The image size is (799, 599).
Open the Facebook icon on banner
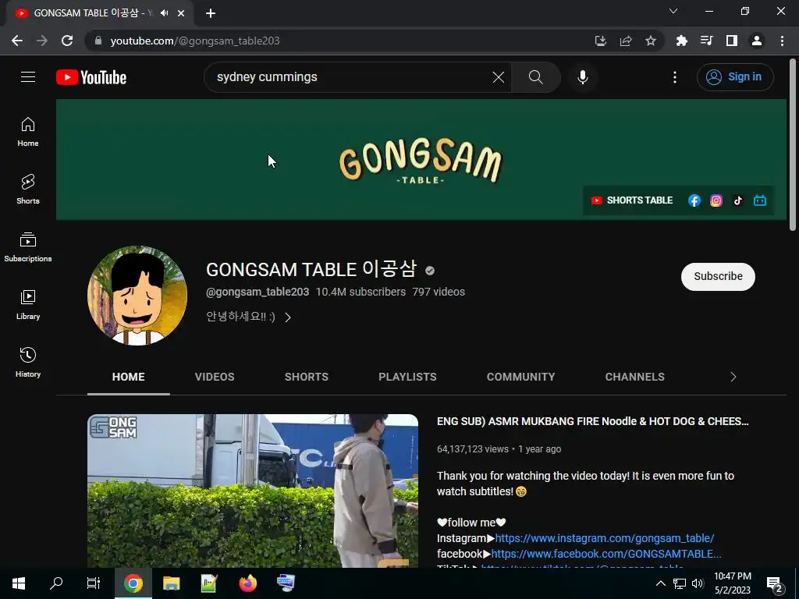tap(694, 200)
